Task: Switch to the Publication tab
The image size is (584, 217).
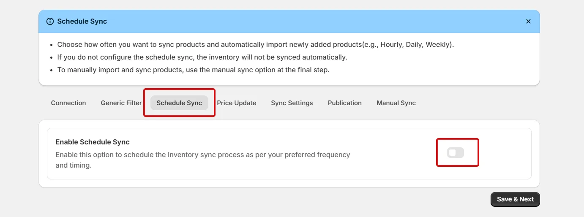Action: tap(345, 103)
